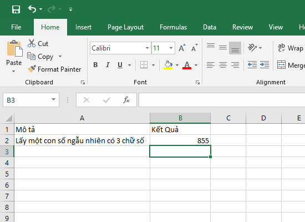Open the Calibri font name dropdown

[x=147, y=48]
